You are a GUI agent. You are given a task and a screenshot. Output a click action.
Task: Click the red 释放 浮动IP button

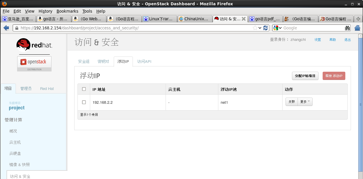pos(334,76)
